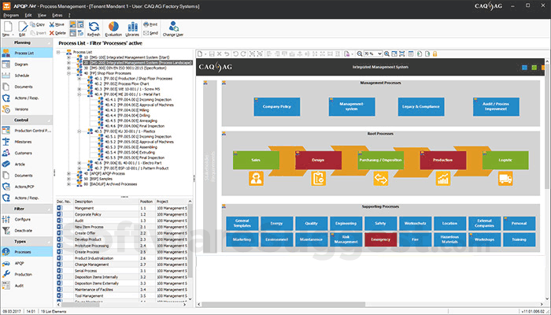Open the Evaluation pie chart icon

tap(113, 28)
